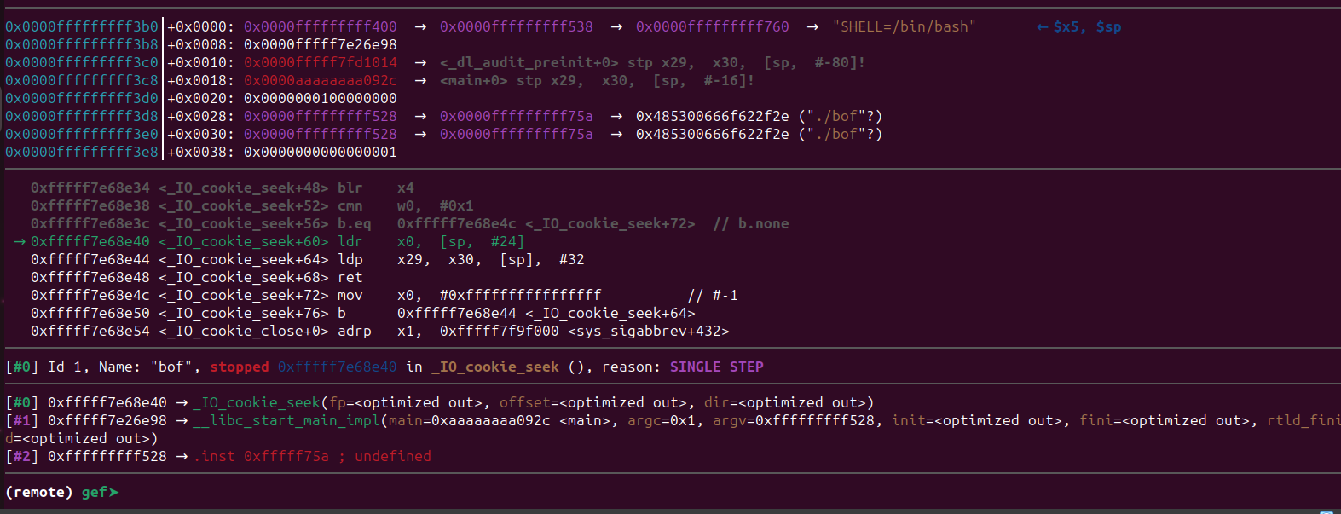Select stack value 0x0000000100000000
This screenshot has width=1341, height=514.
pyautogui.click(x=320, y=99)
